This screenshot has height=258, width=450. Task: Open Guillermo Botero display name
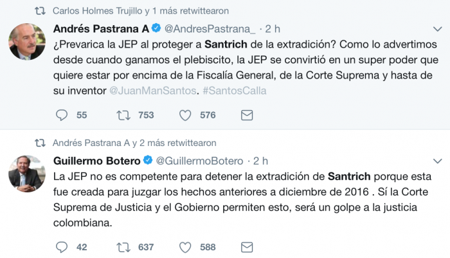click(96, 160)
